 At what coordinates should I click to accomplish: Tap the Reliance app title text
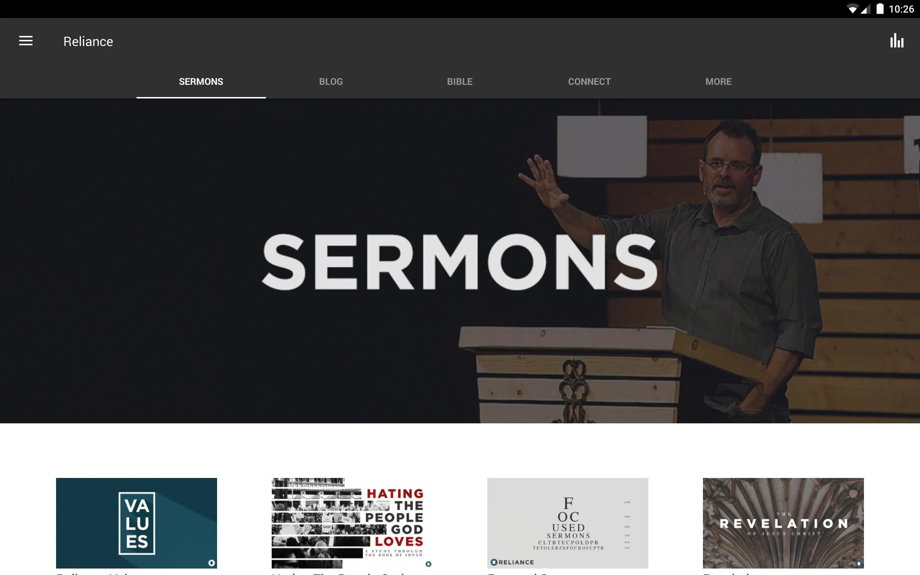[88, 41]
